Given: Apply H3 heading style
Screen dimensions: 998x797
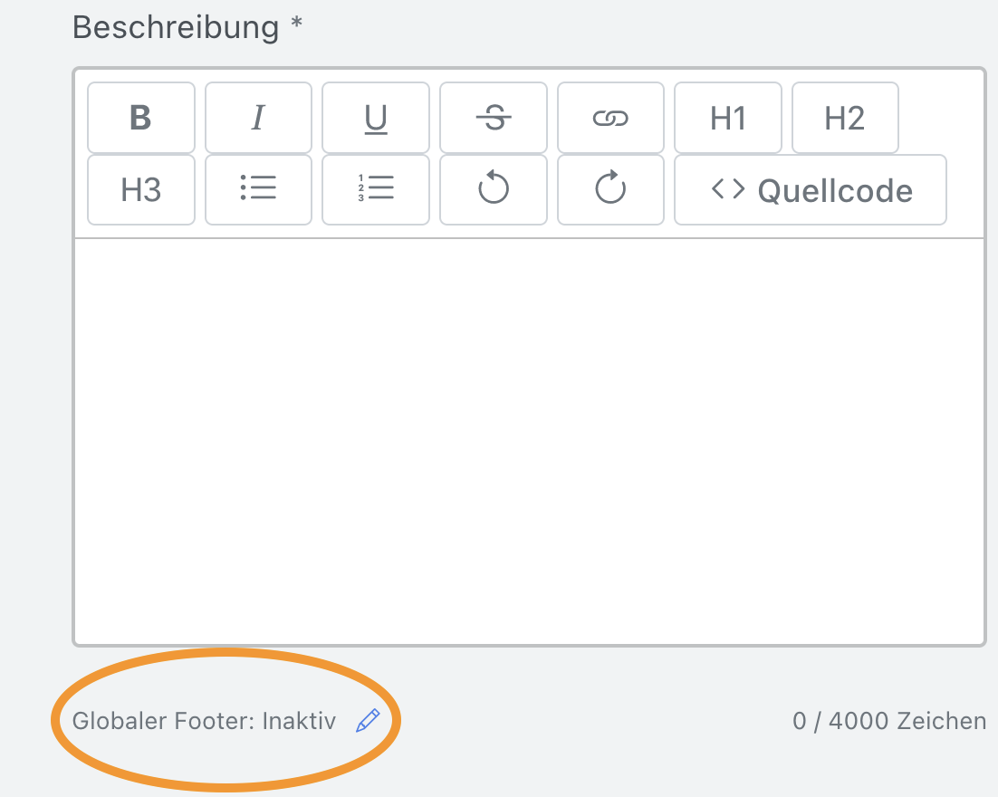Looking at the screenshot, I should click(140, 189).
